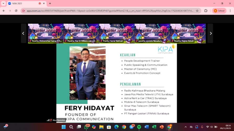Open the browser Extensions puzzle icon
Screen dimensions: 234x131
click(x=206, y=11)
